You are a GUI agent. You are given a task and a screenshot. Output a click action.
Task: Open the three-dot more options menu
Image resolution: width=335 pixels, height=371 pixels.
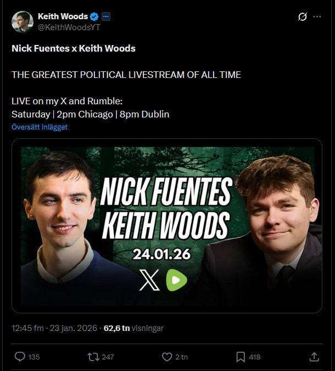(x=317, y=16)
